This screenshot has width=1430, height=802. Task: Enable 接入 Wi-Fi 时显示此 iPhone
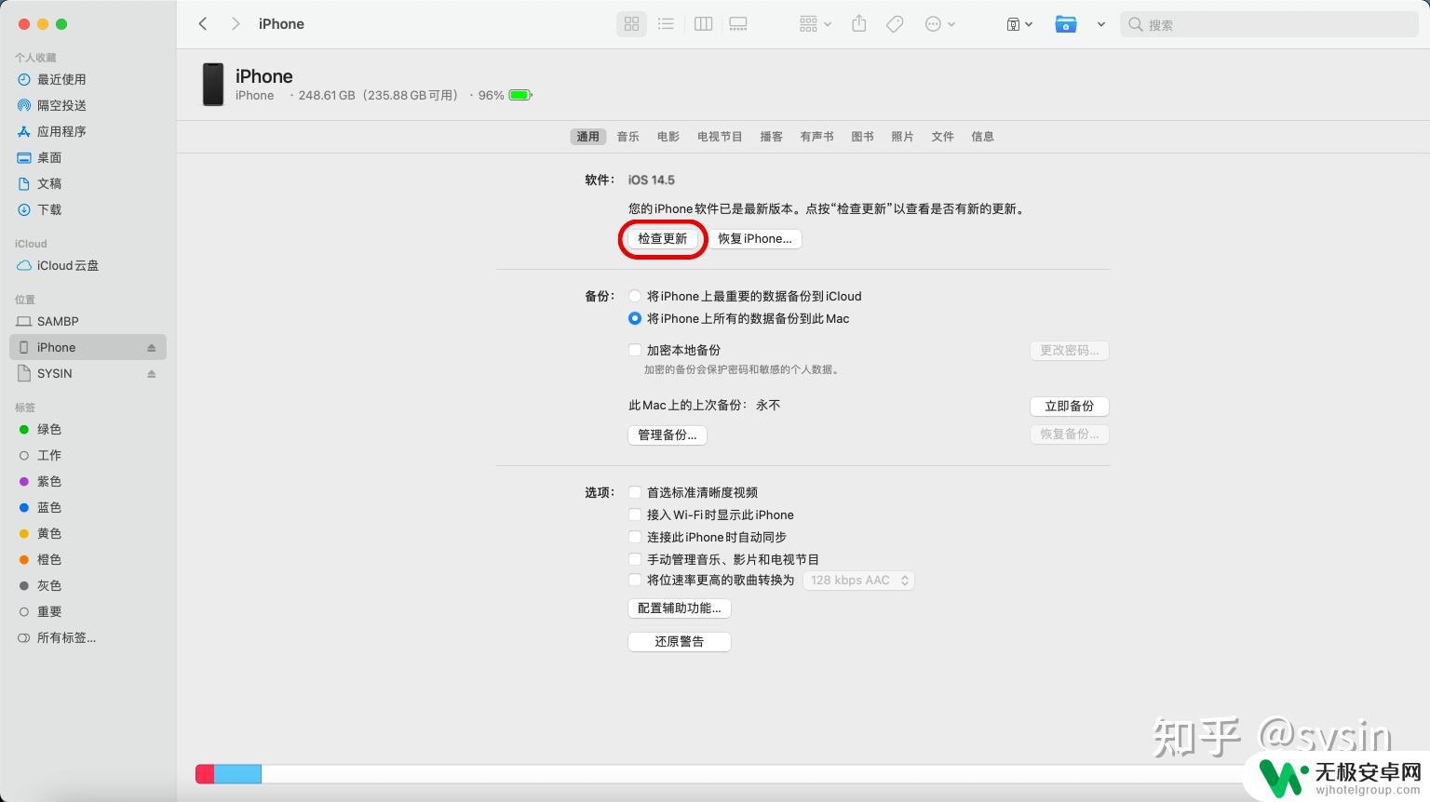634,515
